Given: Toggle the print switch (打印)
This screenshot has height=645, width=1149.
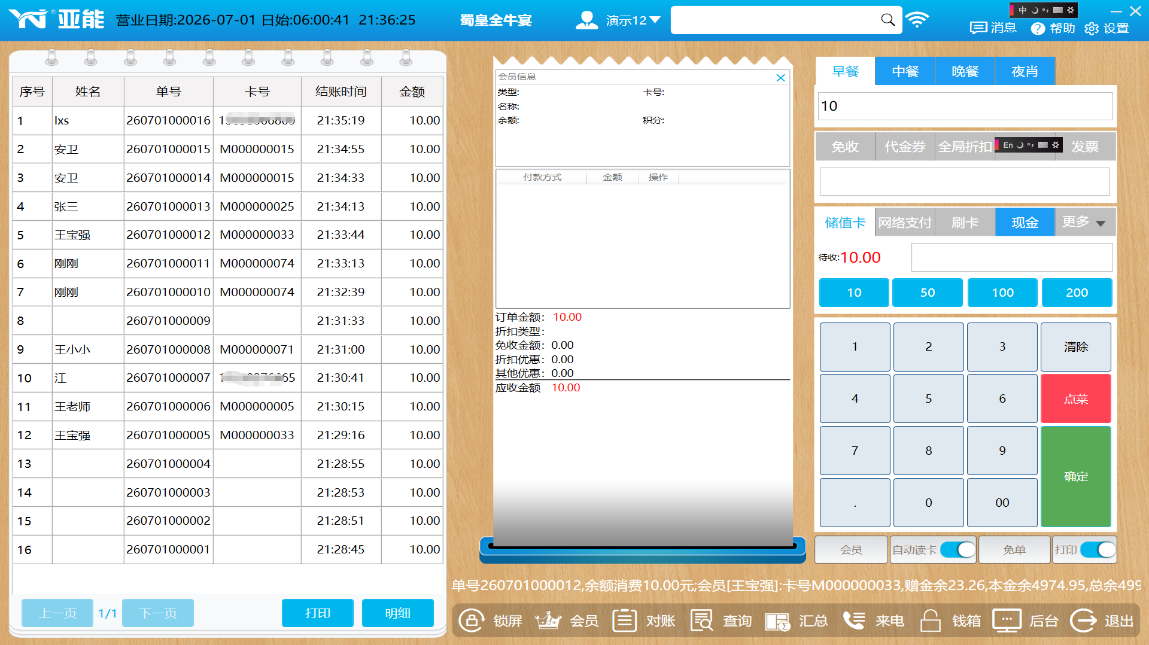Looking at the screenshot, I should [x=1098, y=549].
